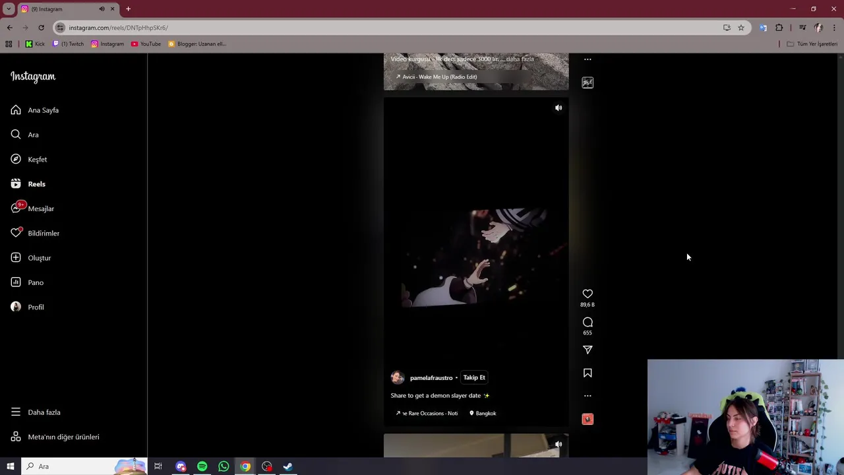Open the red audio thumbnail of the reel
The width and height of the screenshot is (844, 475).
(x=588, y=419)
